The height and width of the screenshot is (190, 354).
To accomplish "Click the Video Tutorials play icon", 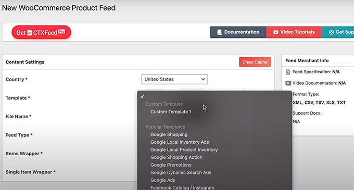I will tap(276, 32).
